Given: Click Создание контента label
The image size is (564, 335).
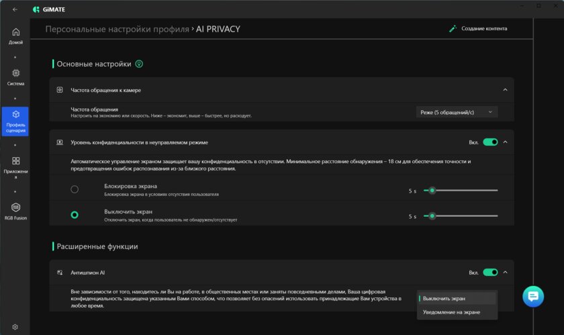Looking at the screenshot, I should [484, 28].
